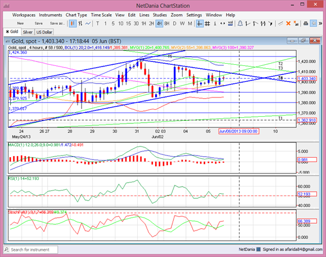Select the draw trendline icon
Screen dimensions: 326x257
click(280, 24)
